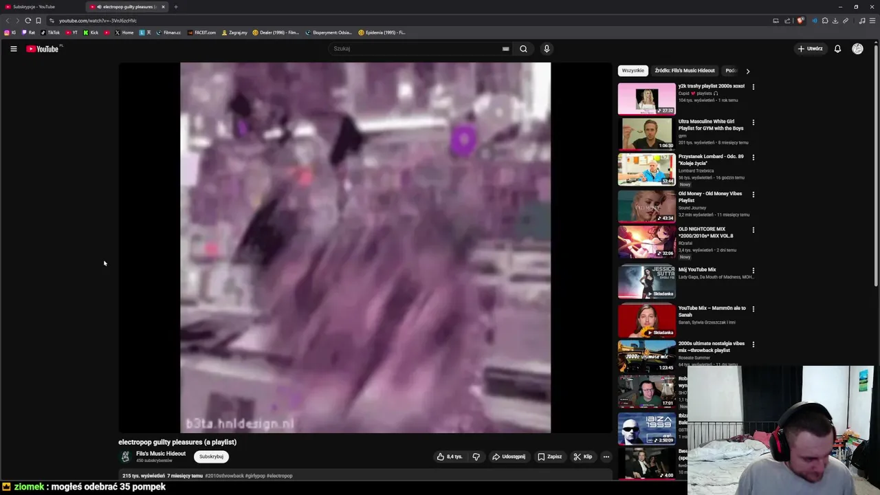Viewport: 880px width, 495px height.
Task: Open the browser extensions puzzle icon
Action: tap(825, 21)
